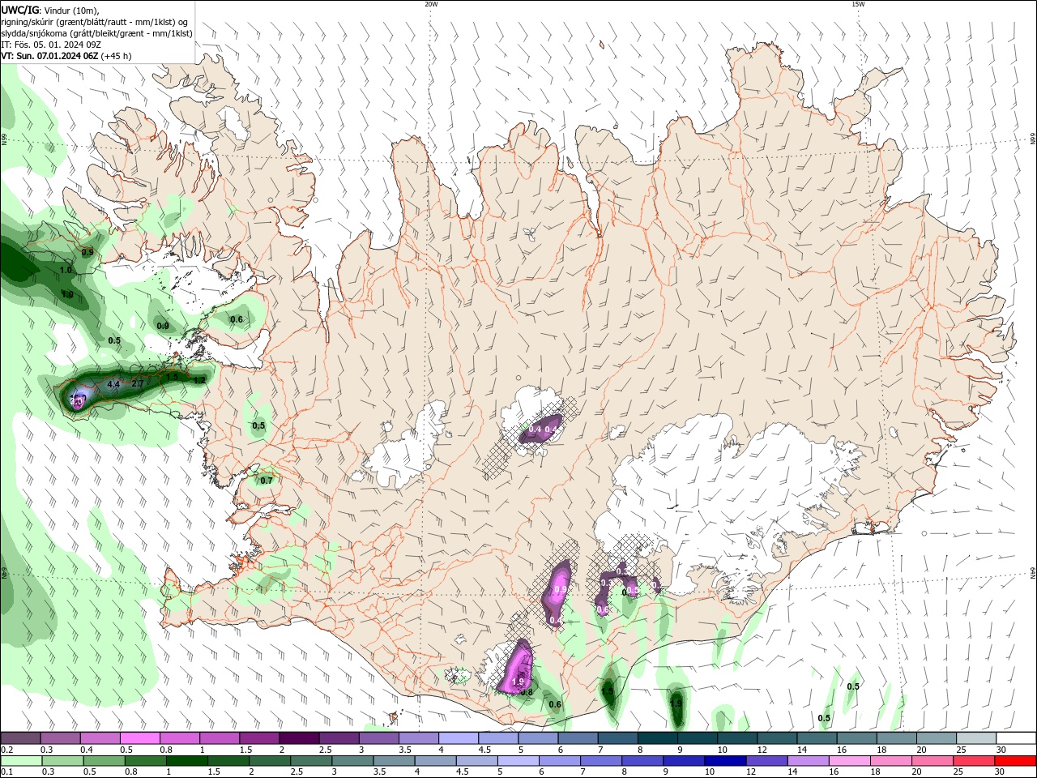1037x778 pixels.
Task: Click the 'UWC/IG' title in the header box
Action: click(x=19, y=9)
